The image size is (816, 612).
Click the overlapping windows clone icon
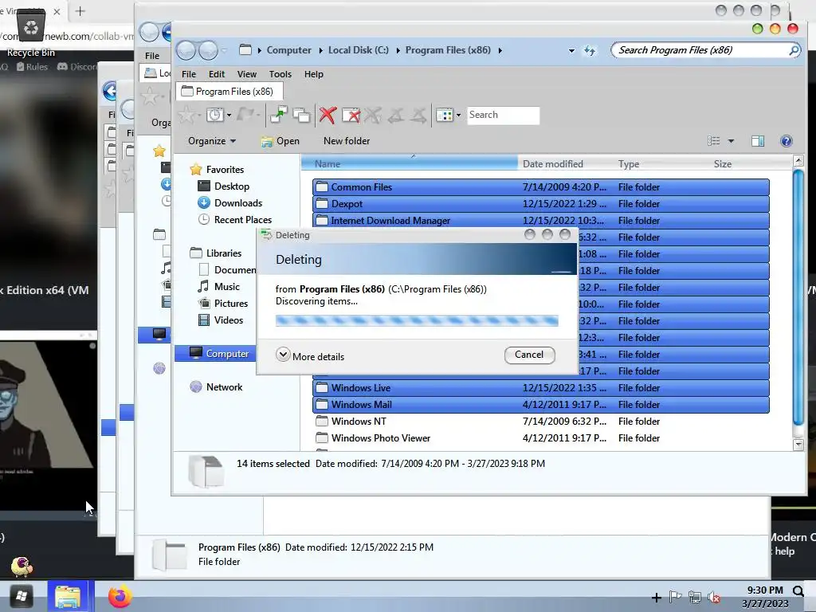[301, 115]
